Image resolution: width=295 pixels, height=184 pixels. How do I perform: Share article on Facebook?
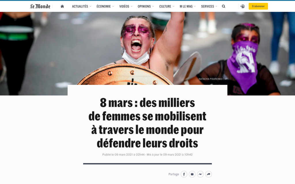coord(184,174)
